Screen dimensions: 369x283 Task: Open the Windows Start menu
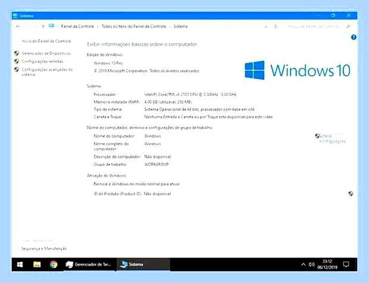click(x=20, y=265)
